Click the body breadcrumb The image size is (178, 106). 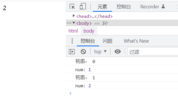[x=89, y=31]
